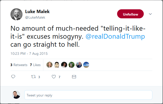Viewport: 163px width, 104px height.
Task: Click the reply speech bubble icon
Action: pos(13,77)
